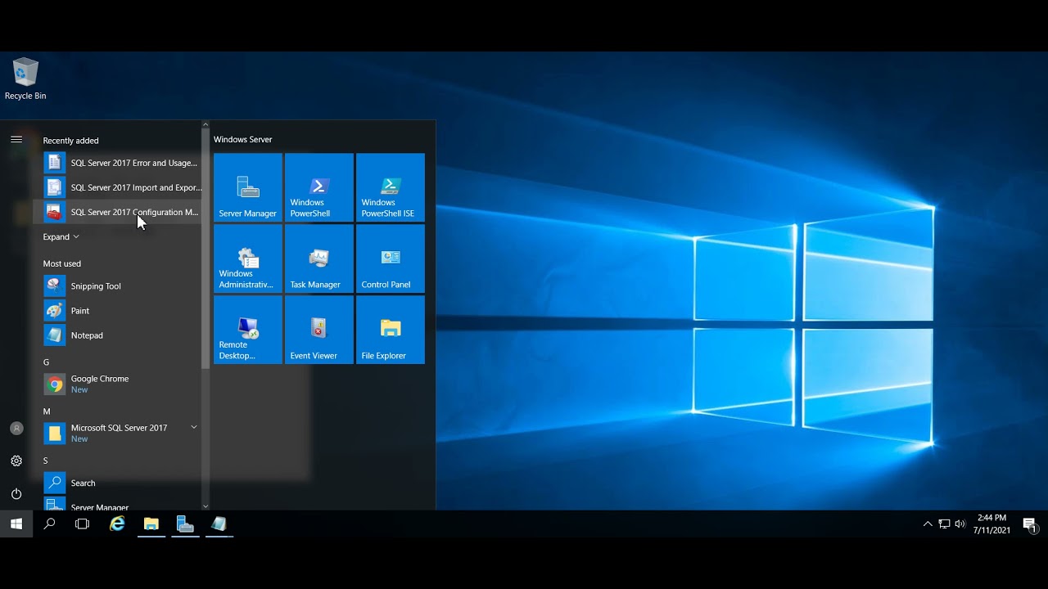The image size is (1048, 589).
Task: Open the network status tray icon
Action: tap(944, 524)
